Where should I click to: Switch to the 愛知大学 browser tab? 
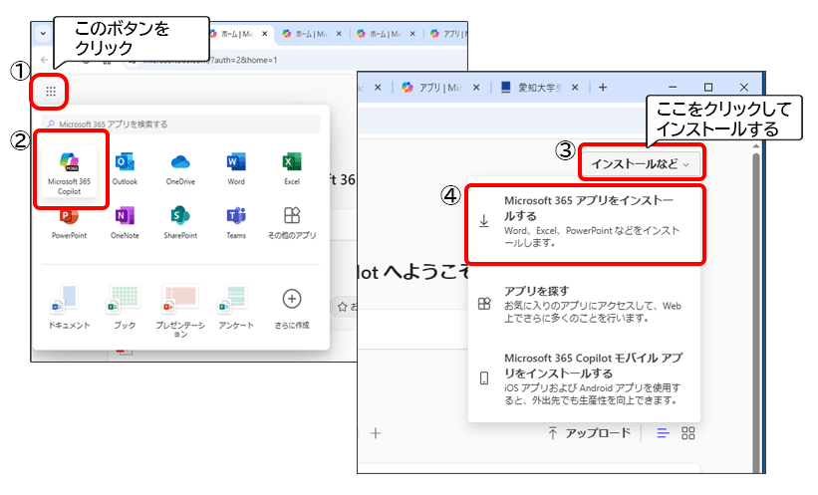pos(536,88)
